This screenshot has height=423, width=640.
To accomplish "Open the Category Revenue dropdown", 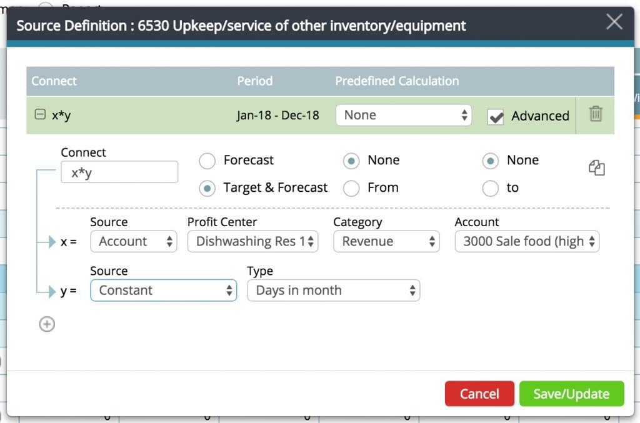I will click(x=386, y=242).
